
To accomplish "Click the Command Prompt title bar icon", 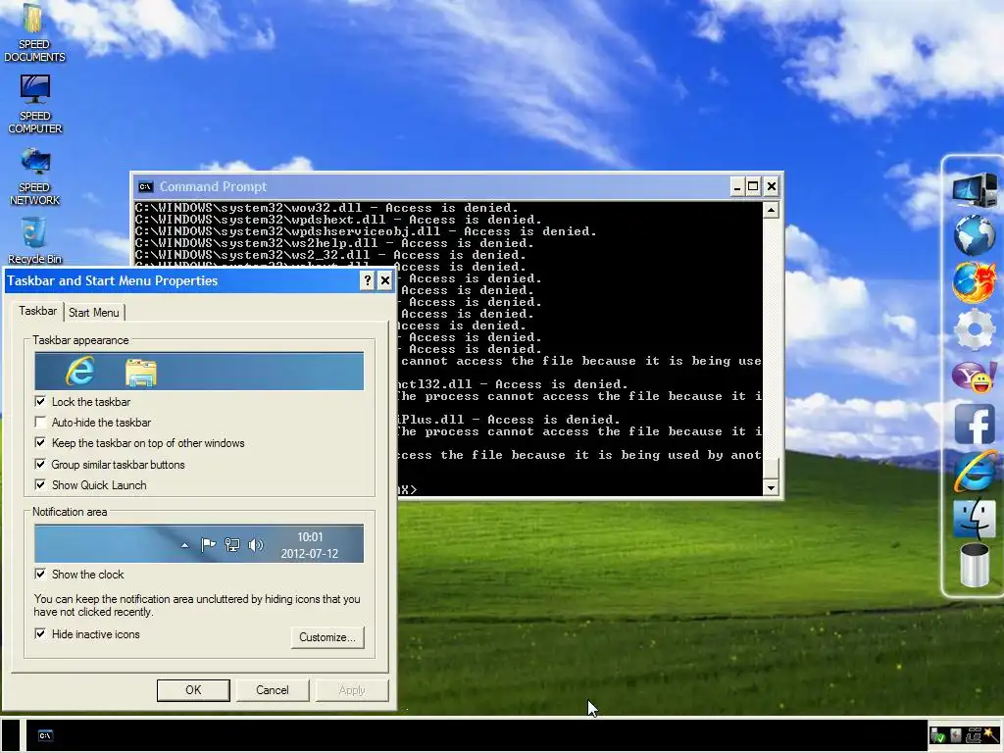I will (145, 187).
